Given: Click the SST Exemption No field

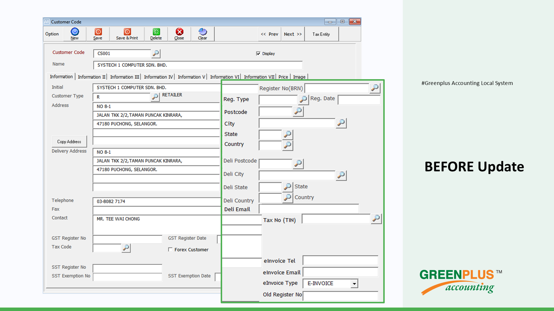Looking at the screenshot, I should click(128, 277).
